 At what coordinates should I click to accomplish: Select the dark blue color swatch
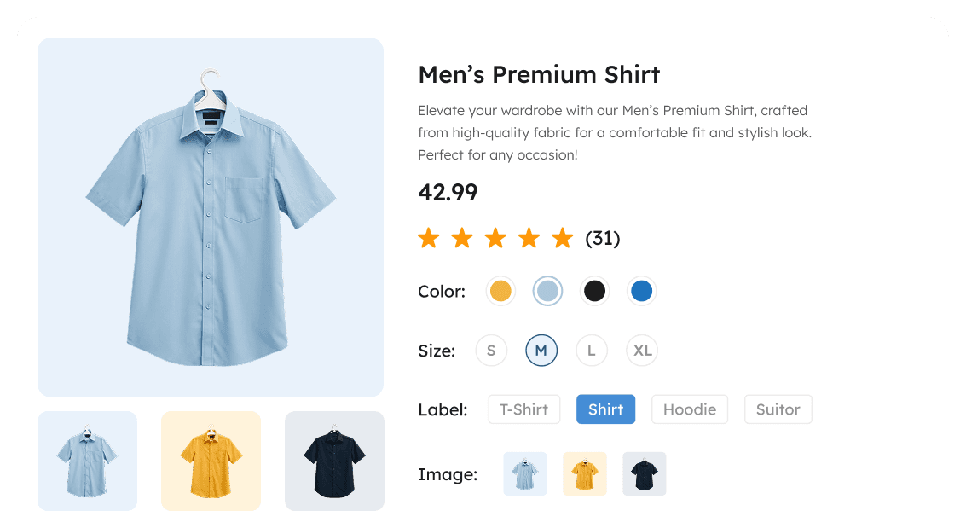coord(641,291)
